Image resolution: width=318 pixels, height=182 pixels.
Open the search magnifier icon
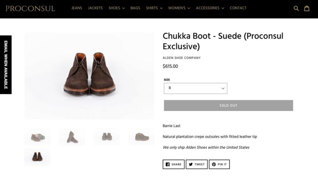pos(296,8)
